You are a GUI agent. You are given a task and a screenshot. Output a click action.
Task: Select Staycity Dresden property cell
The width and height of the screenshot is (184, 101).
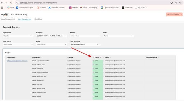(36, 96)
